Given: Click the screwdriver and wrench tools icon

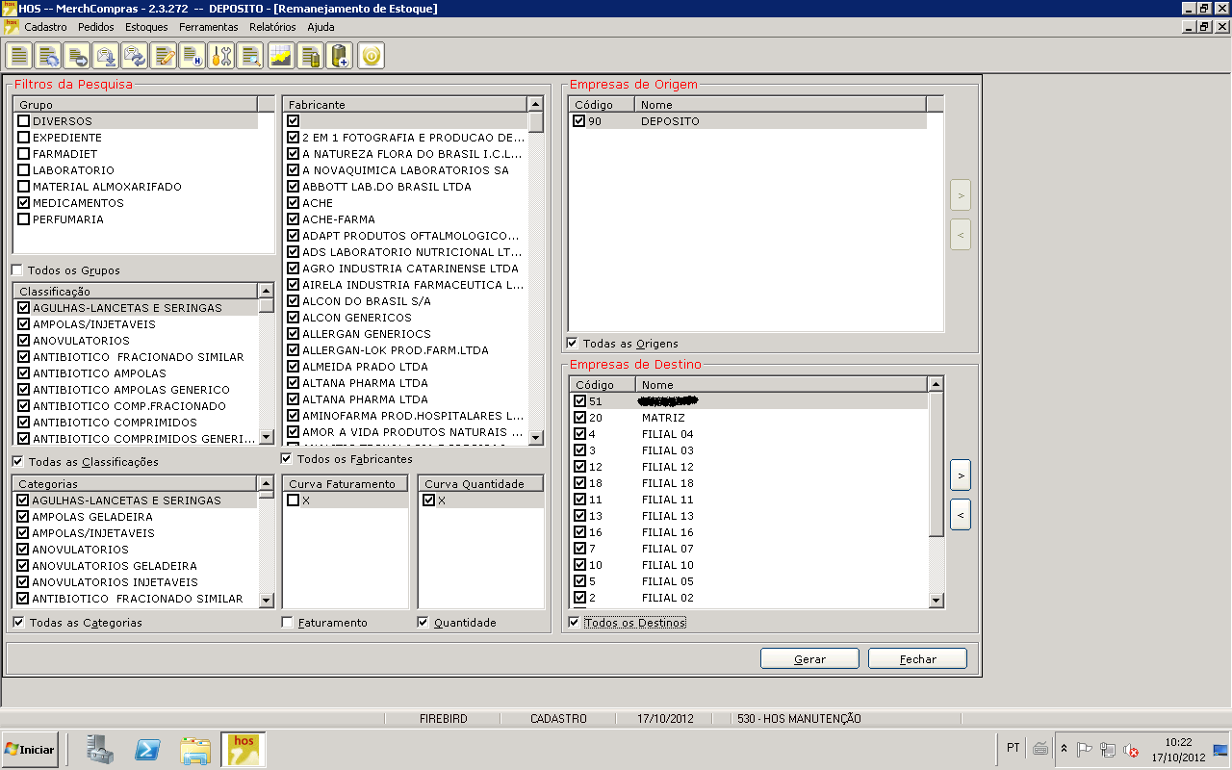Looking at the screenshot, I should tap(222, 56).
